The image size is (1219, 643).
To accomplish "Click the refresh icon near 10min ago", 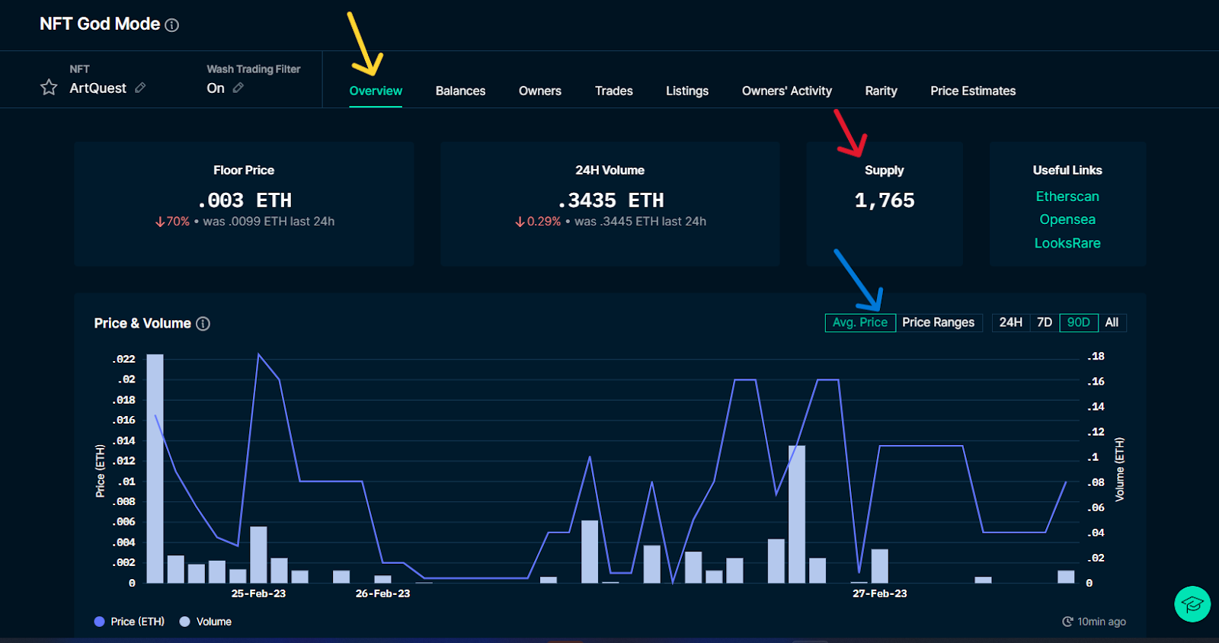I will tap(1067, 622).
